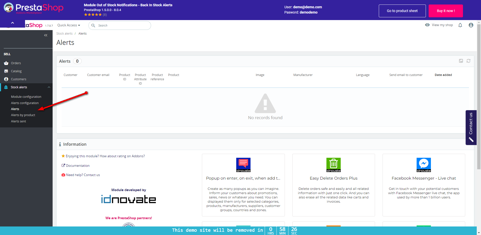Click the export icon in Alerts panel

coord(461,61)
